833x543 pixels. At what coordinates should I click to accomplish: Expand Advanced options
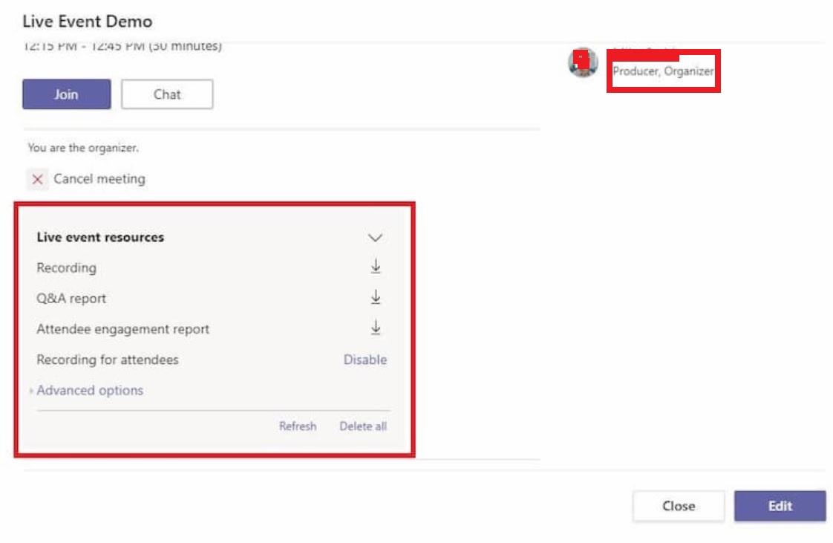click(90, 391)
